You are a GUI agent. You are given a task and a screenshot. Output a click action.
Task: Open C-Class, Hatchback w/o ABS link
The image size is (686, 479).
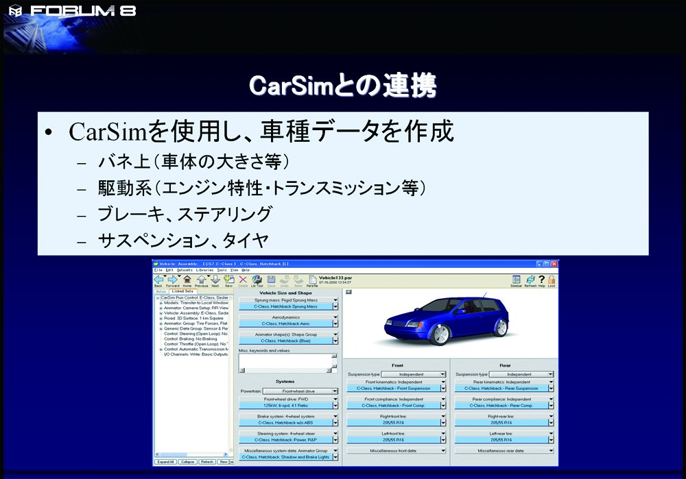point(285,423)
